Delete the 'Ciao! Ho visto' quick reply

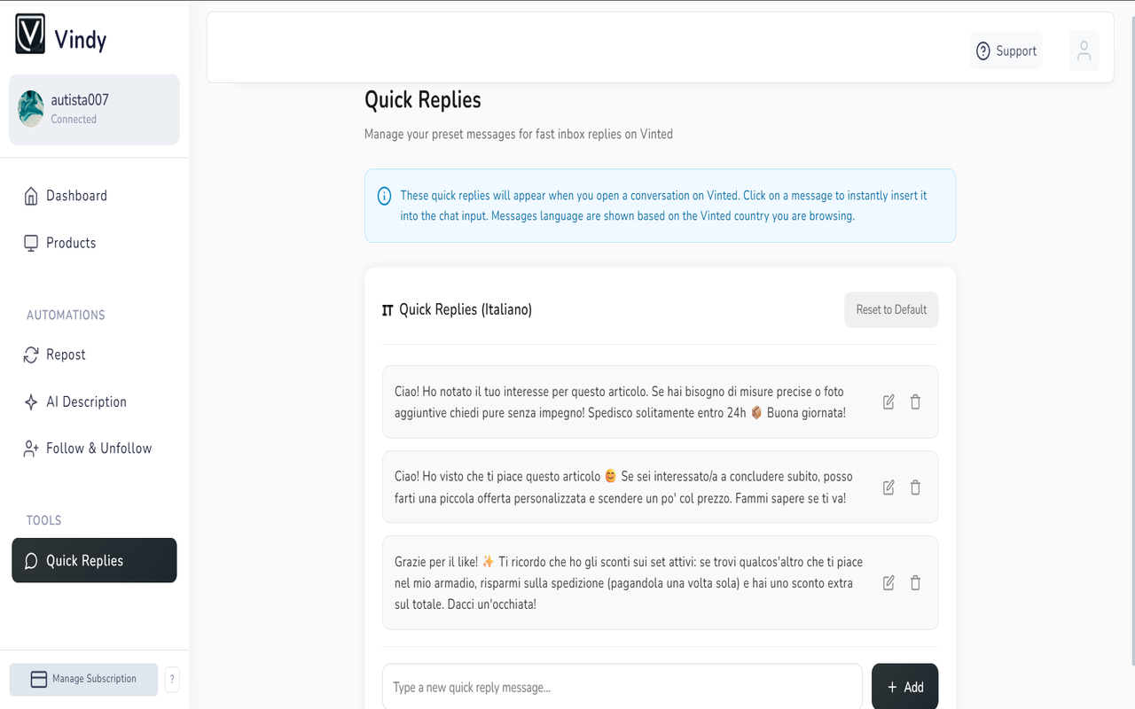click(x=915, y=487)
